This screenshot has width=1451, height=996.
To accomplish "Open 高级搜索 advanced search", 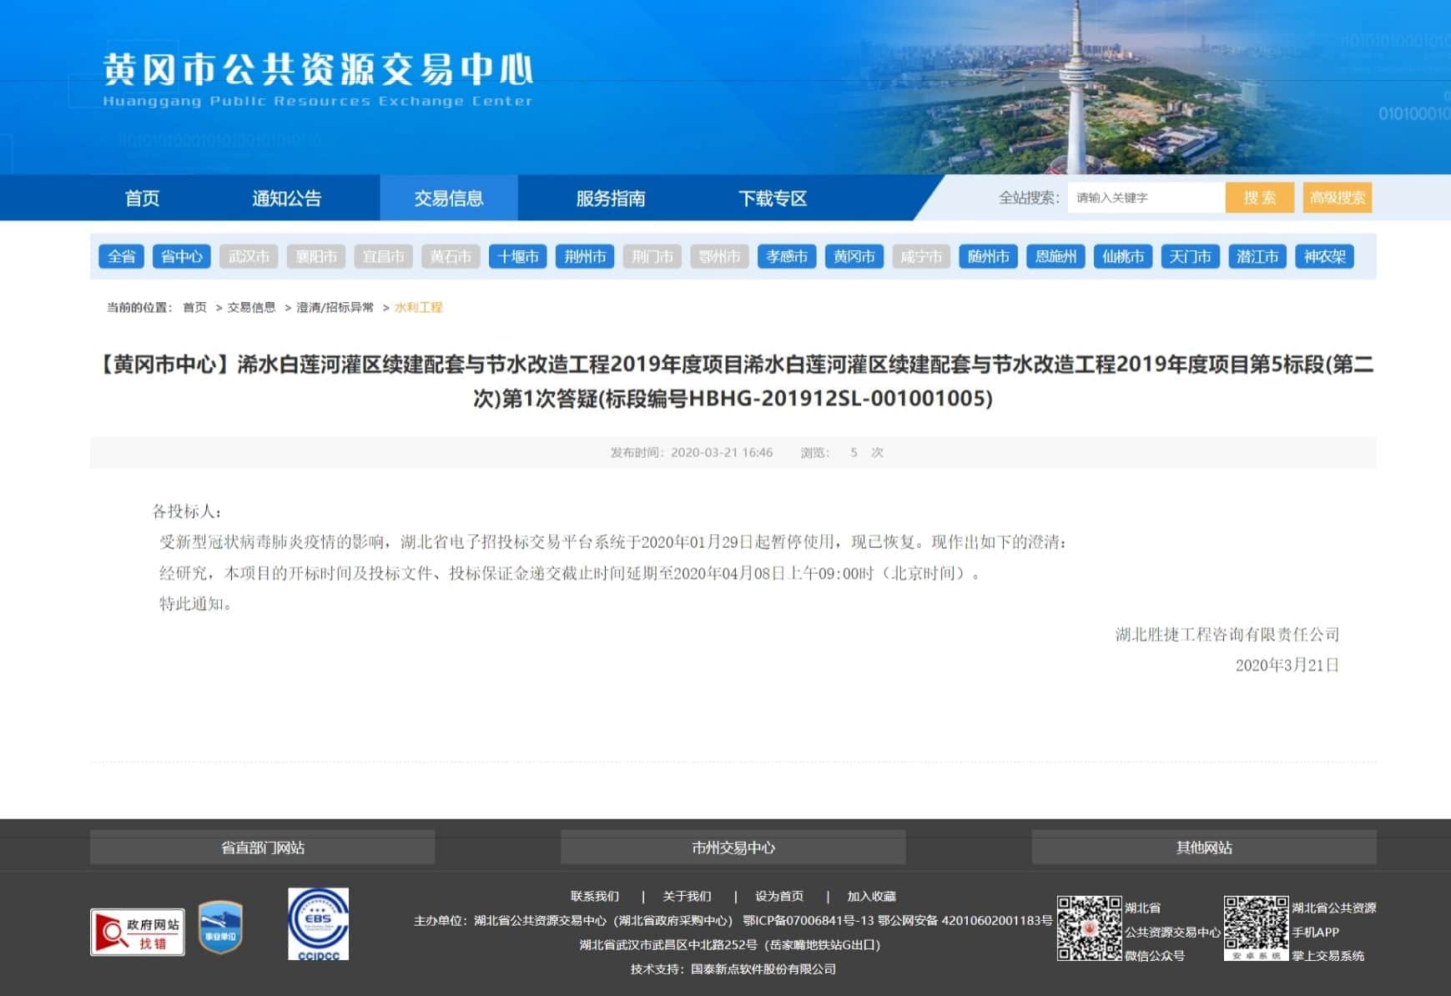I will click(1337, 198).
